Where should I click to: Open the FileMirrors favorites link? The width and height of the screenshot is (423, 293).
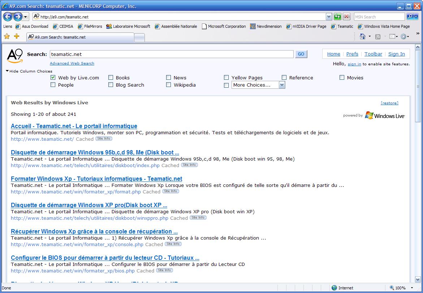tap(90, 26)
